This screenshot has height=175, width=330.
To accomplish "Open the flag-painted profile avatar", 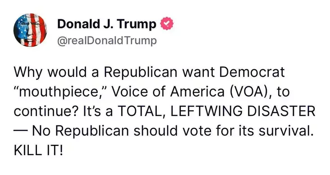I will [x=31, y=30].
